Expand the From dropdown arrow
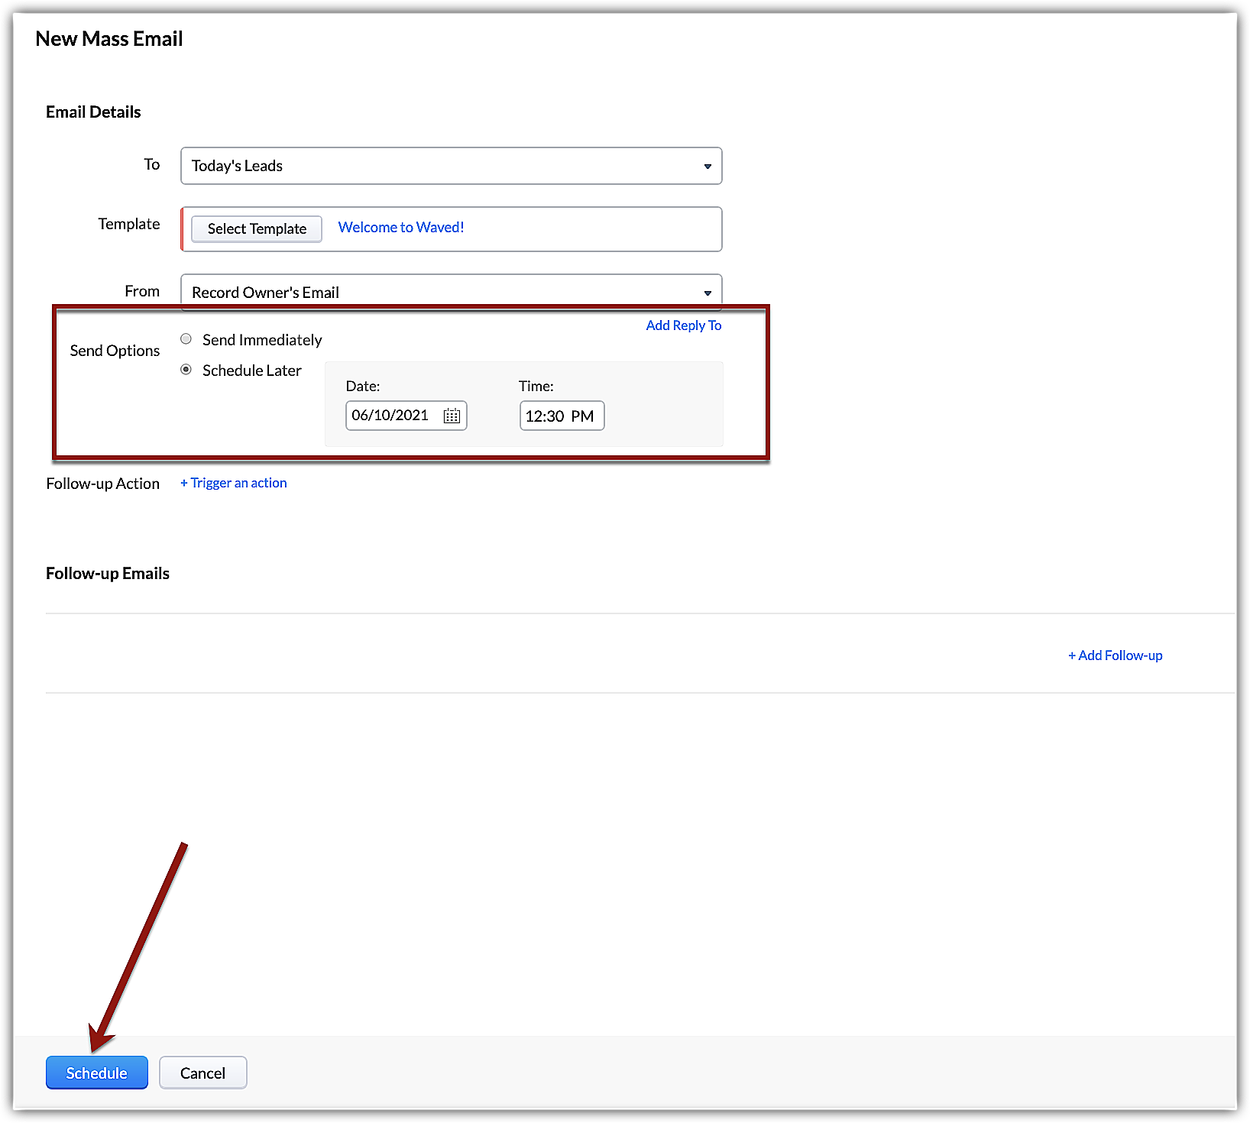Viewport: 1250px width, 1123px height. point(707,293)
